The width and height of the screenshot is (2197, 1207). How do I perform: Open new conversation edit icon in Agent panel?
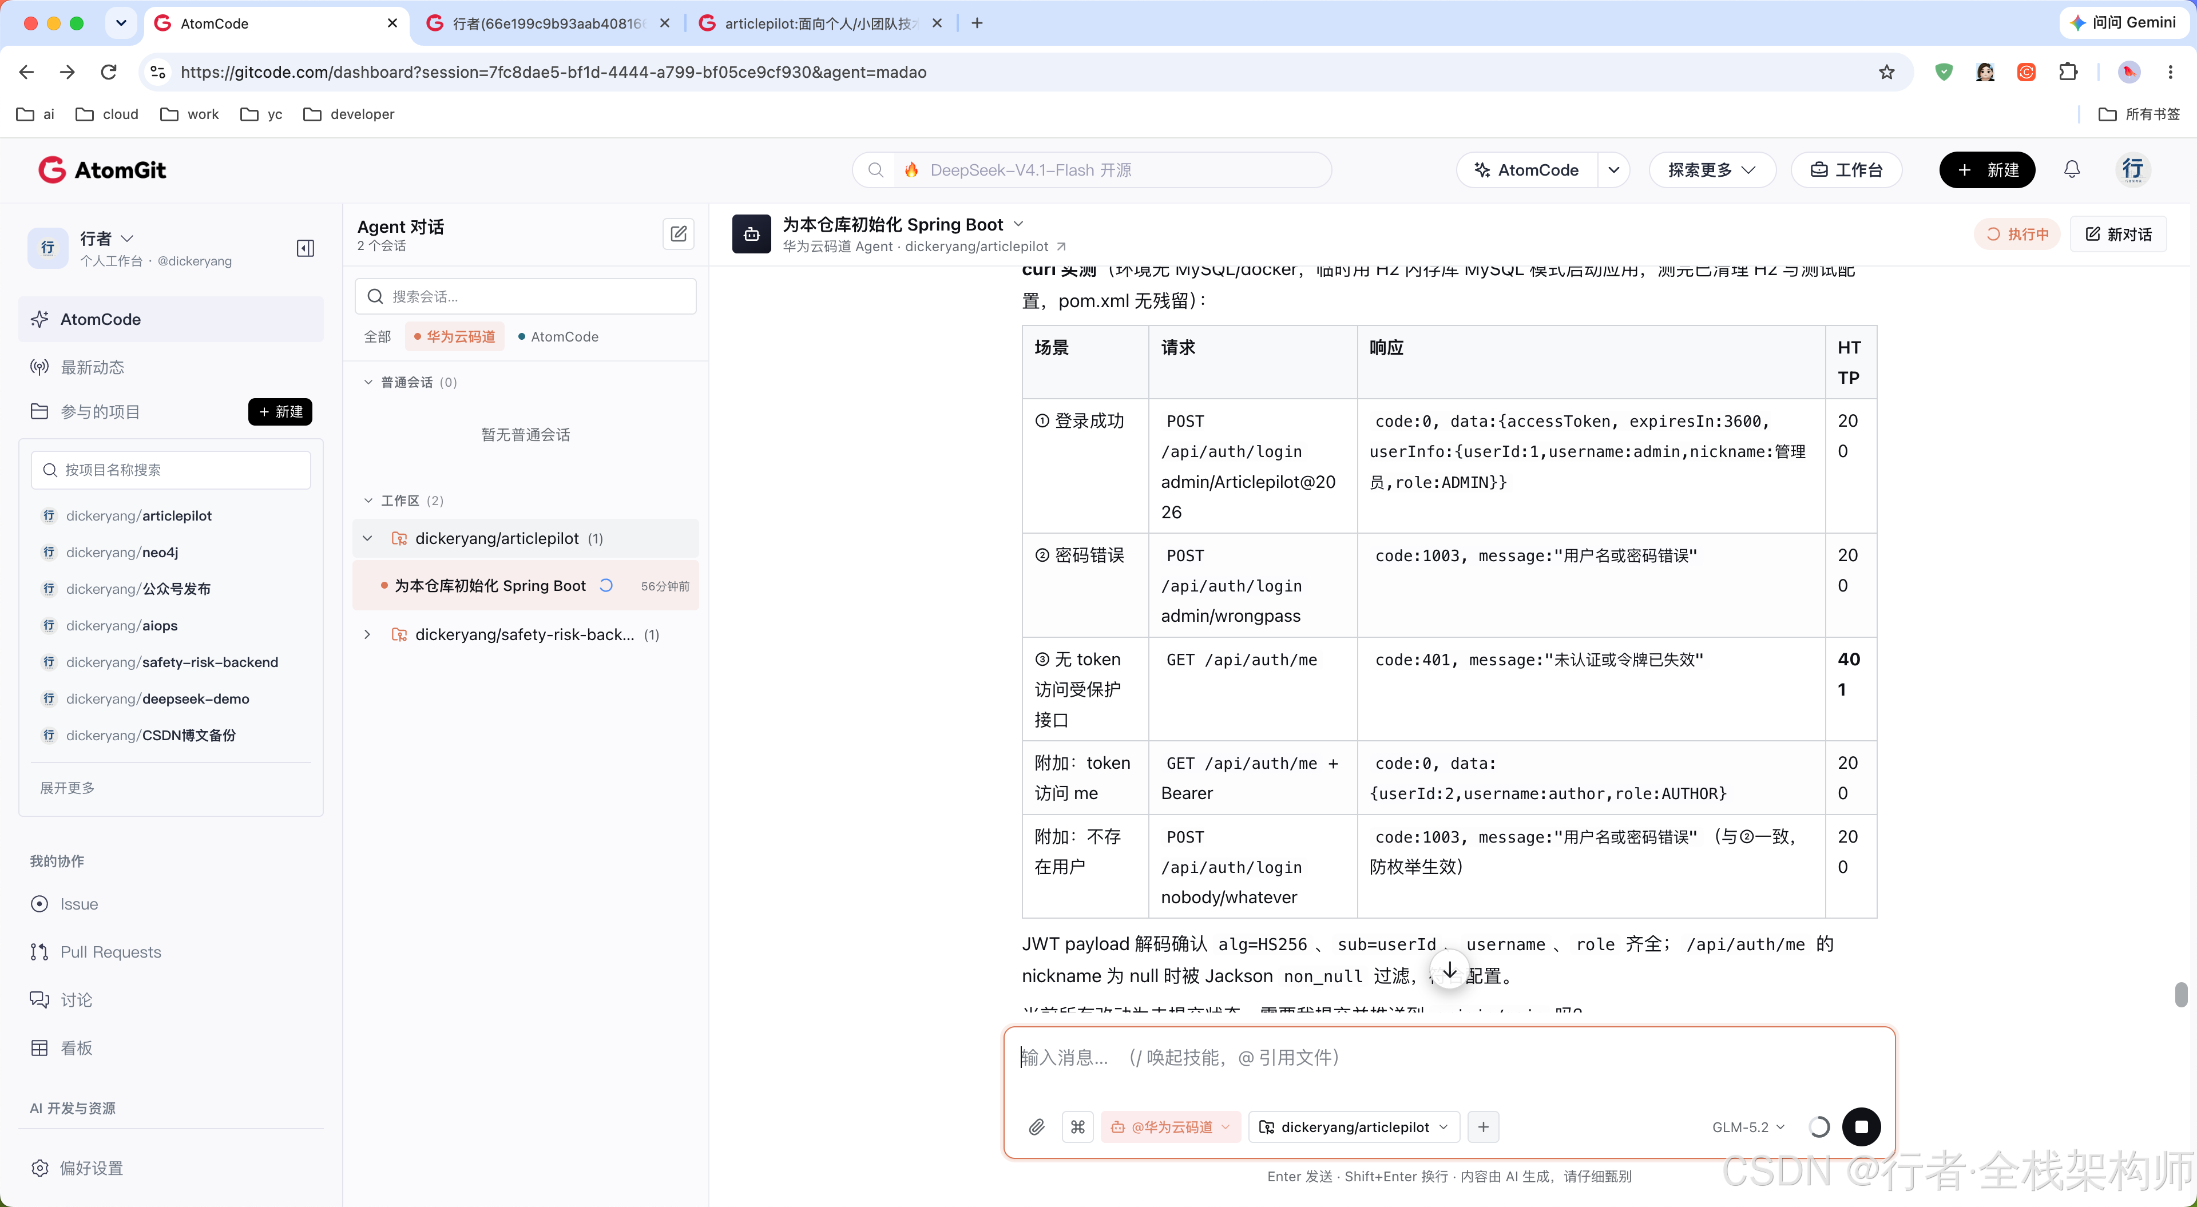point(678,234)
